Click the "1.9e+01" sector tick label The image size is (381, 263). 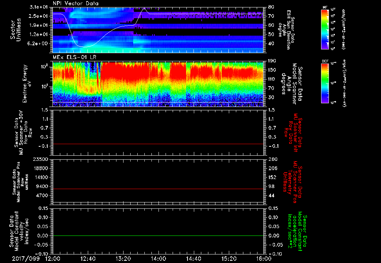pyautogui.click(x=39, y=25)
